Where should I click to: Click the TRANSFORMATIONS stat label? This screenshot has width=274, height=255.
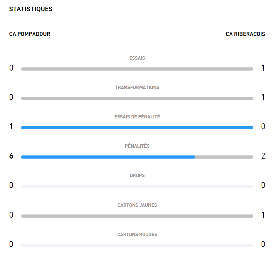137,87
